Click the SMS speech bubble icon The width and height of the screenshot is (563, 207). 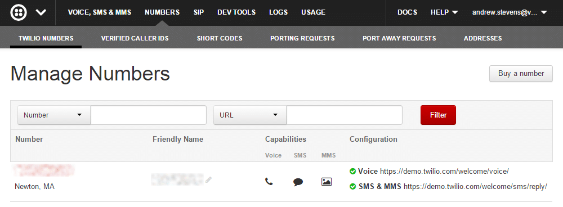pos(298,182)
